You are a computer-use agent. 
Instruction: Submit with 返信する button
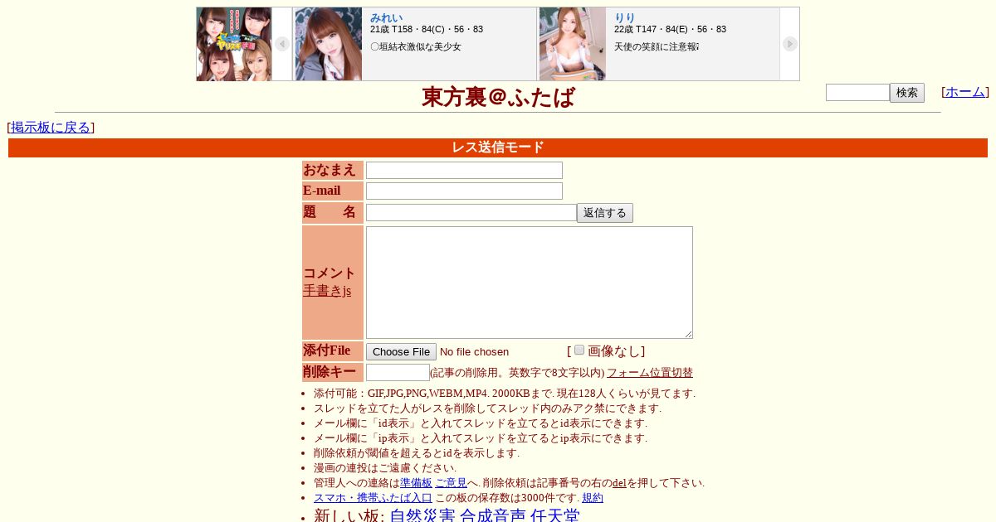pyautogui.click(x=605, y=213)
